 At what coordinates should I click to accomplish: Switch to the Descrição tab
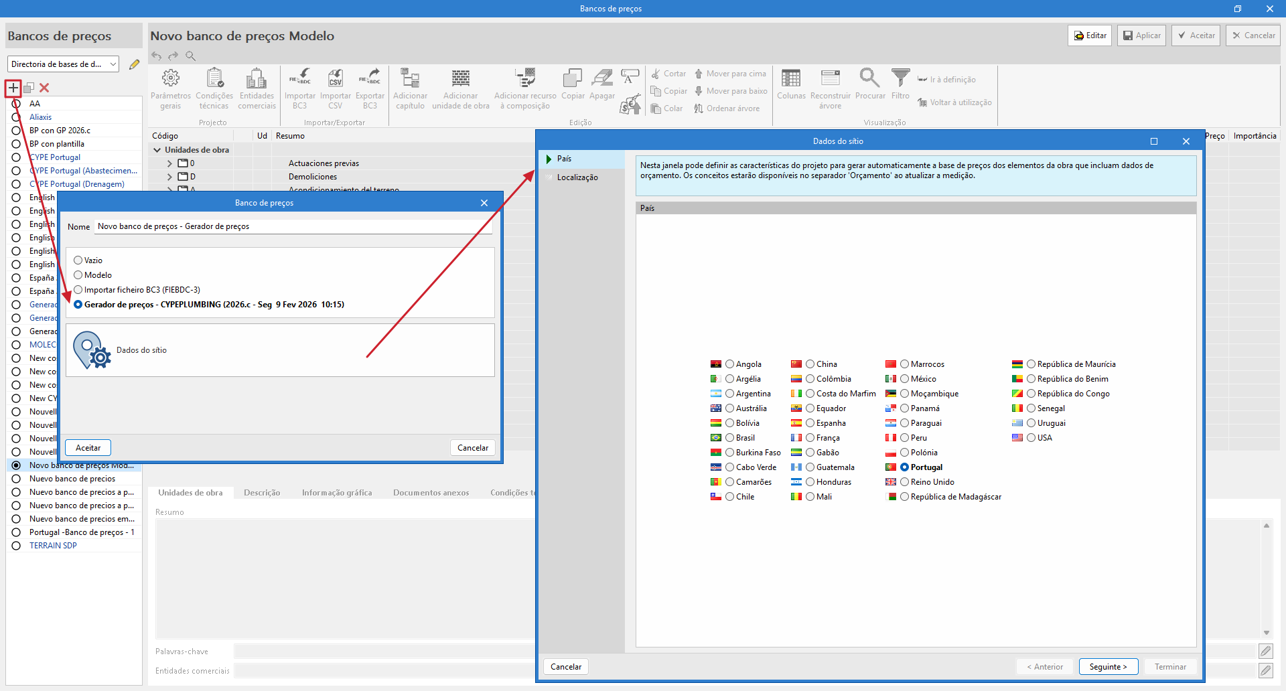coord(262,493)
